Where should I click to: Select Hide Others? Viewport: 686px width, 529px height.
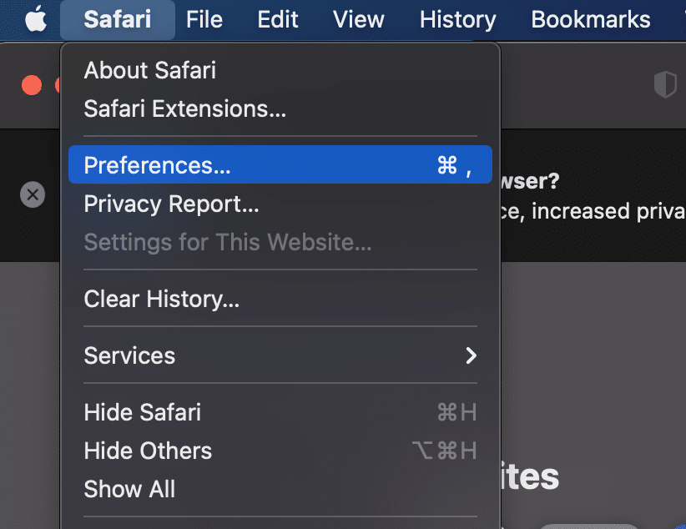click(147, 451)
